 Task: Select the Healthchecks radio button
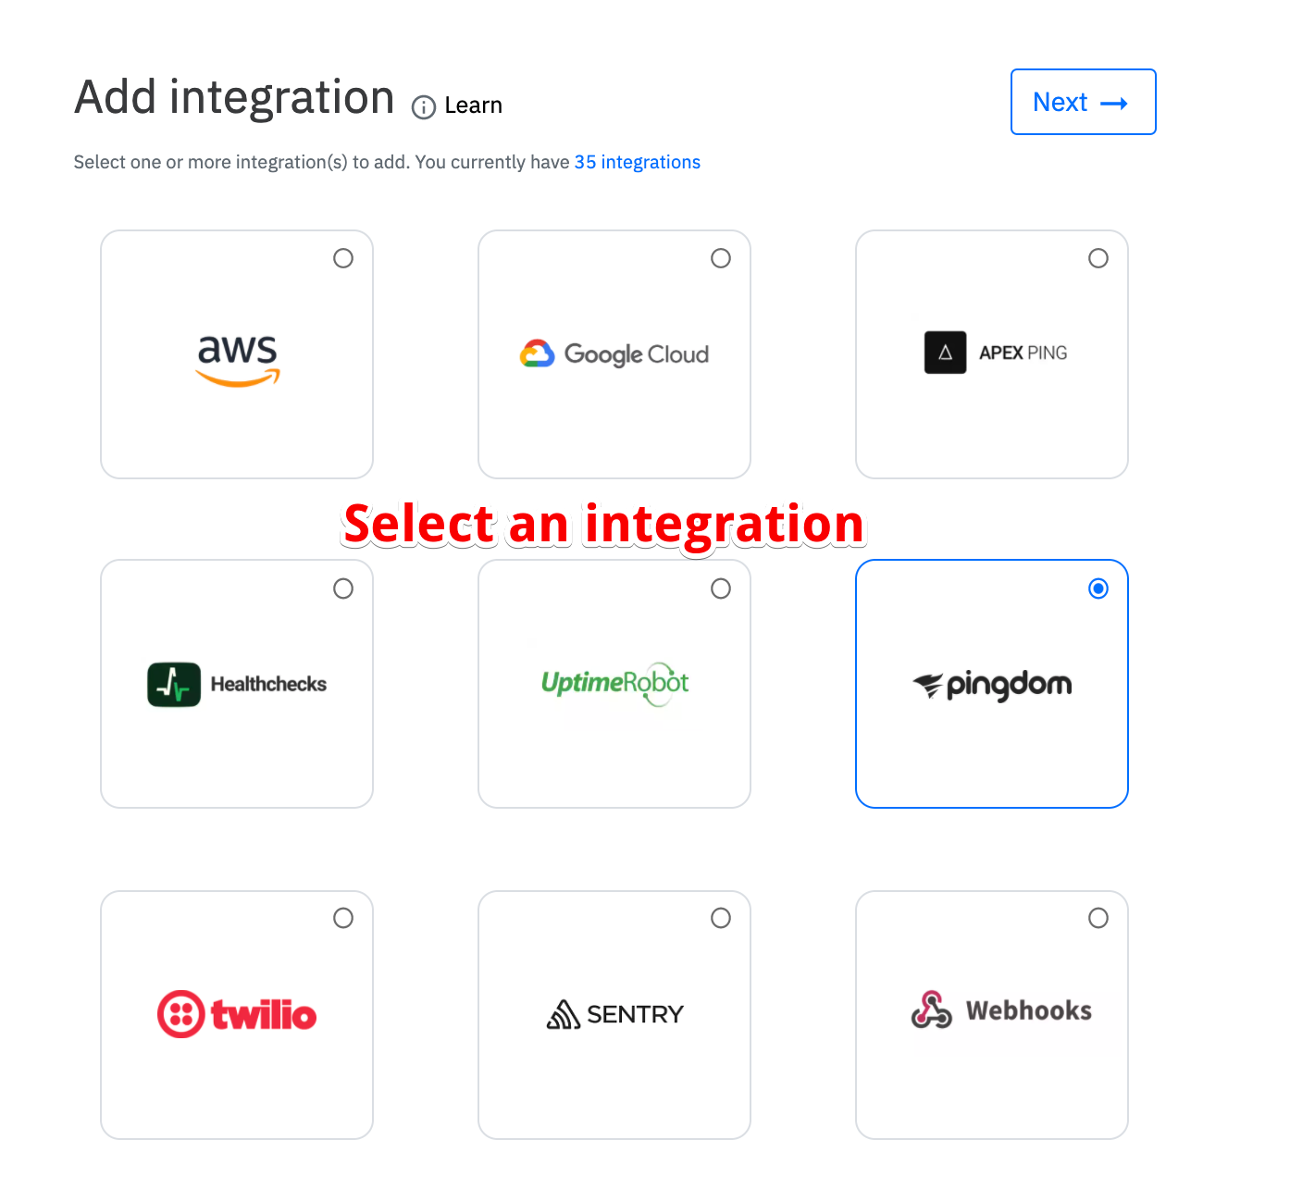click(x=343, y=588)
